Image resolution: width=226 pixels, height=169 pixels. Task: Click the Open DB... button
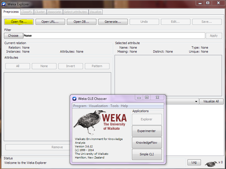coord(82,22)
